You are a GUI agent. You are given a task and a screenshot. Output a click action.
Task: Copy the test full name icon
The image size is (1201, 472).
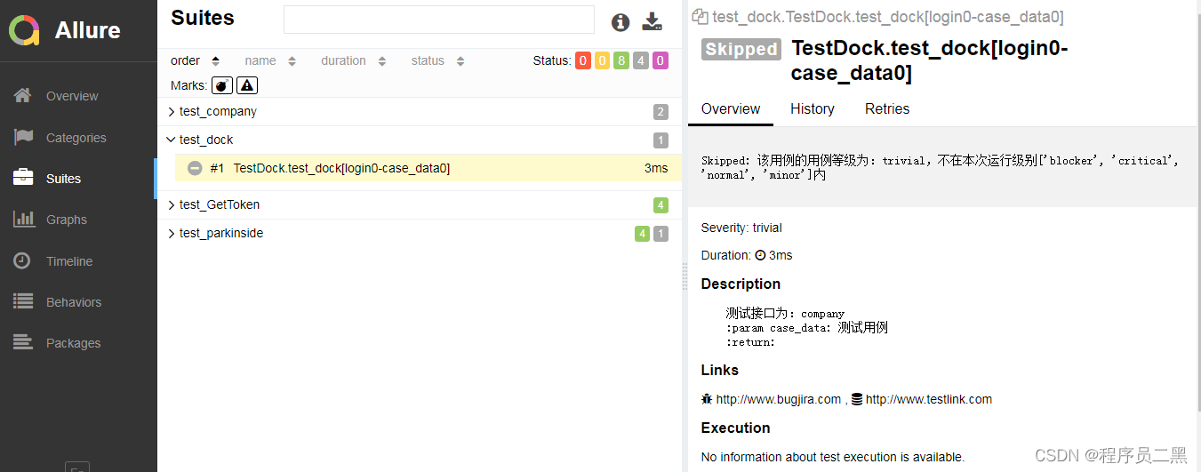(x=700, y=17)
